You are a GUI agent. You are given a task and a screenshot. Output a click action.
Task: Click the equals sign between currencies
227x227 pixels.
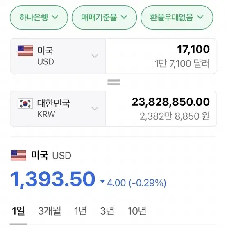[x=113, y=82]
